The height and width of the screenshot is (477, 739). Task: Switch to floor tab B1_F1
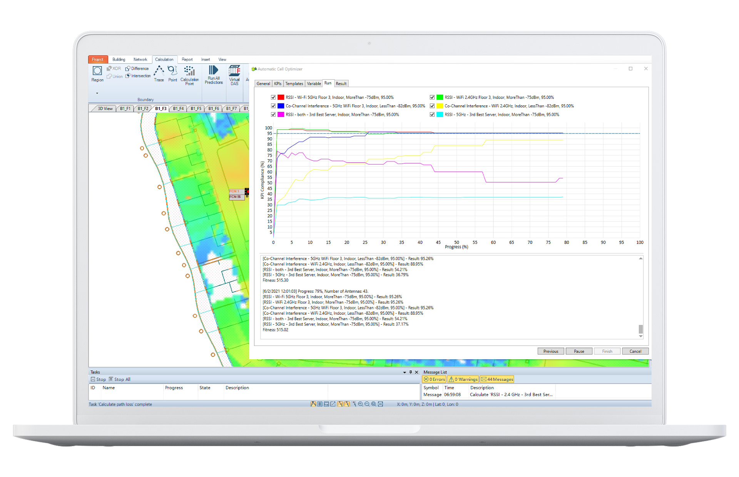(125, 108)
